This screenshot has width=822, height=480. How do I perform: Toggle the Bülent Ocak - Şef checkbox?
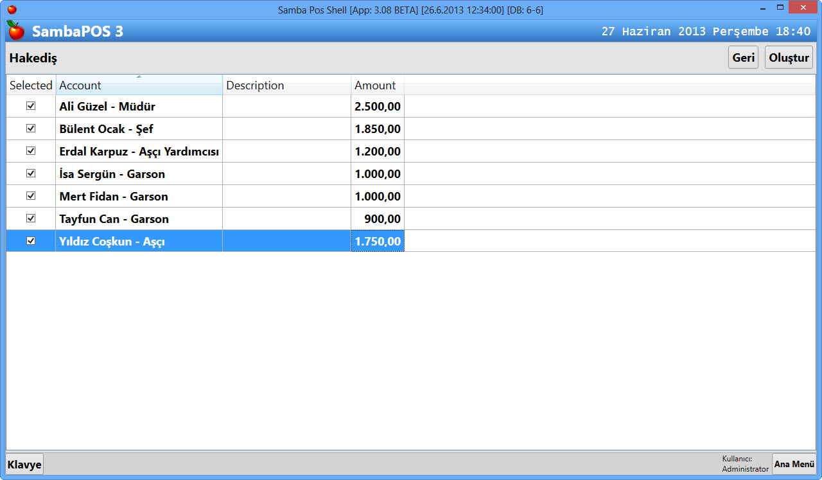pyautogui.click(x=31, y=129)
